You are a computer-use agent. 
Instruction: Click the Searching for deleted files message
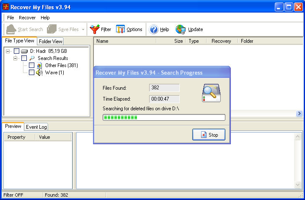click(141, 109)
